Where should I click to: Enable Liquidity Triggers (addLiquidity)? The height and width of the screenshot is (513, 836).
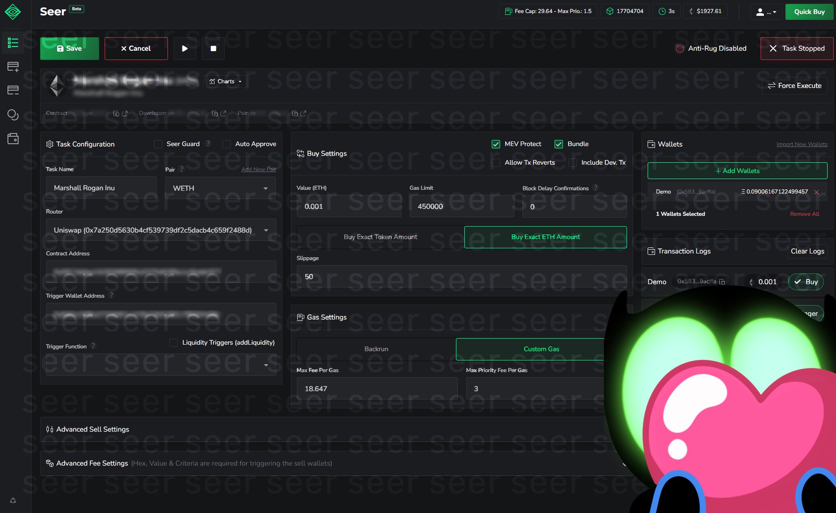(173, 342)
